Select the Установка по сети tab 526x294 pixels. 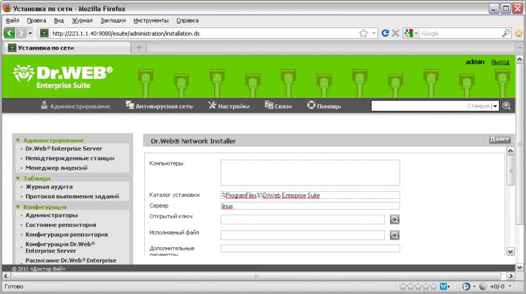pos(67,48)
